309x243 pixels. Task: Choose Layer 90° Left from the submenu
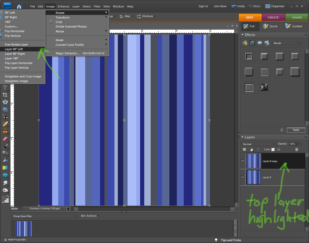coord(14,49)
